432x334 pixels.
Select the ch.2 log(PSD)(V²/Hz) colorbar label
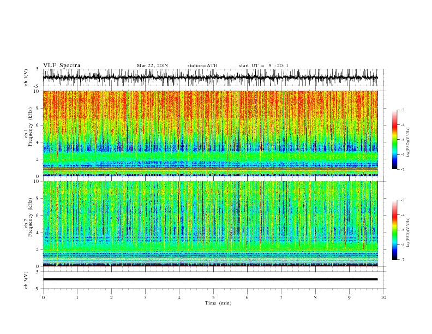[408, 232]
